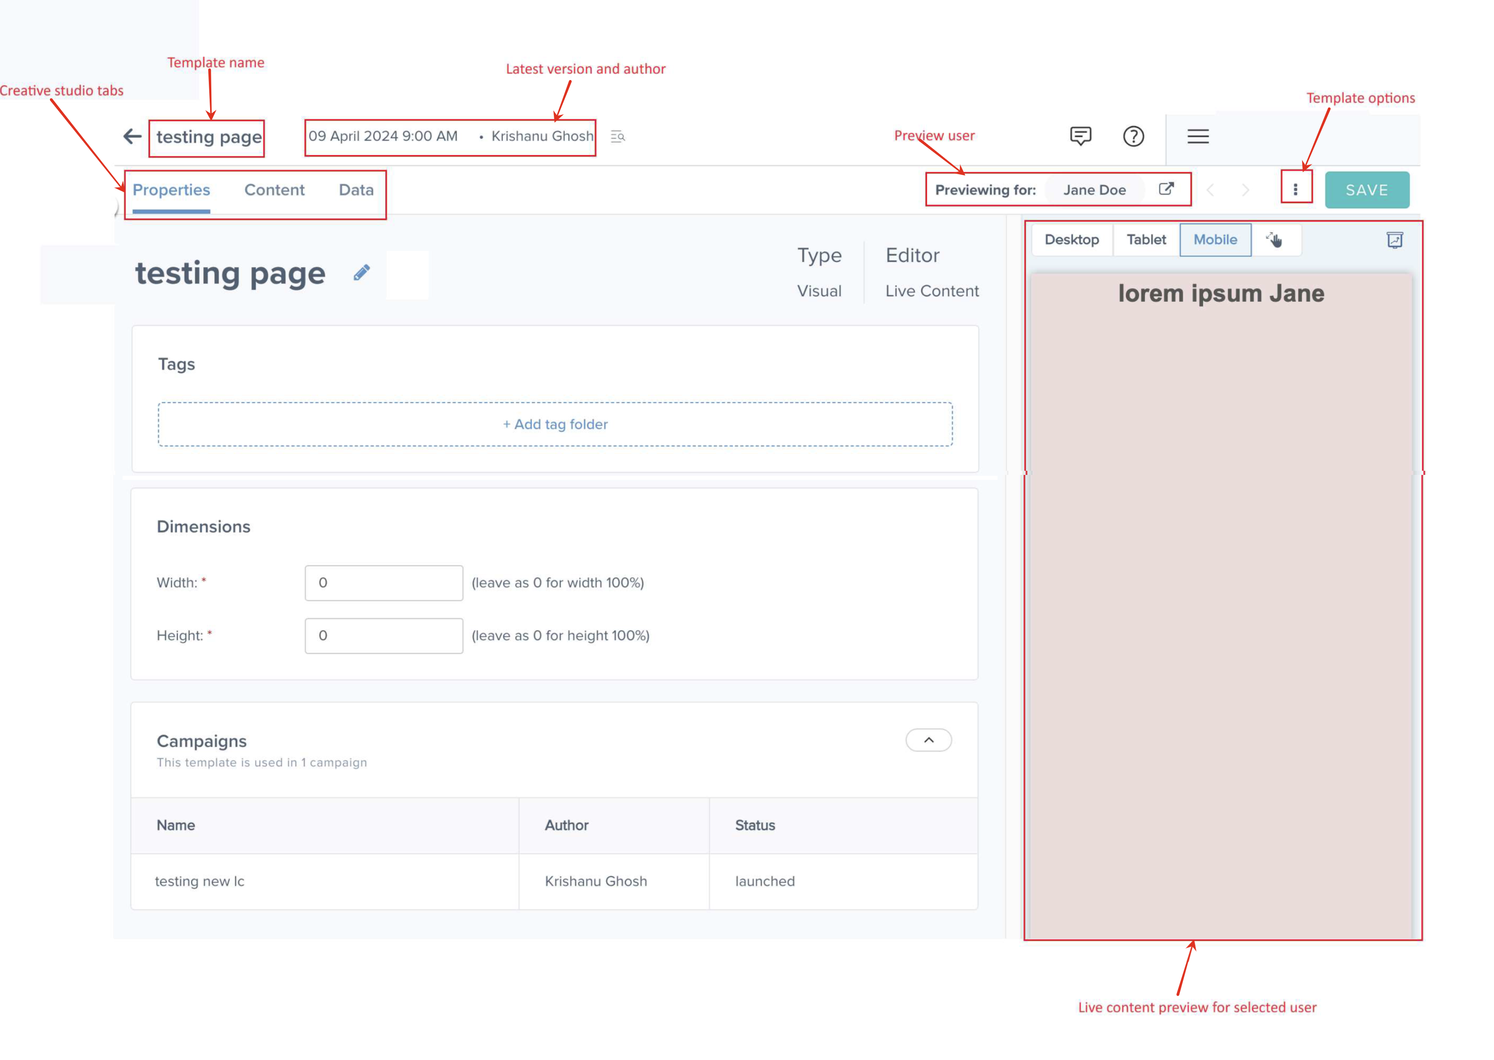Open the hamburger menu at top right
This screenshot has height=1060, width=1494.
point(1198,137)
